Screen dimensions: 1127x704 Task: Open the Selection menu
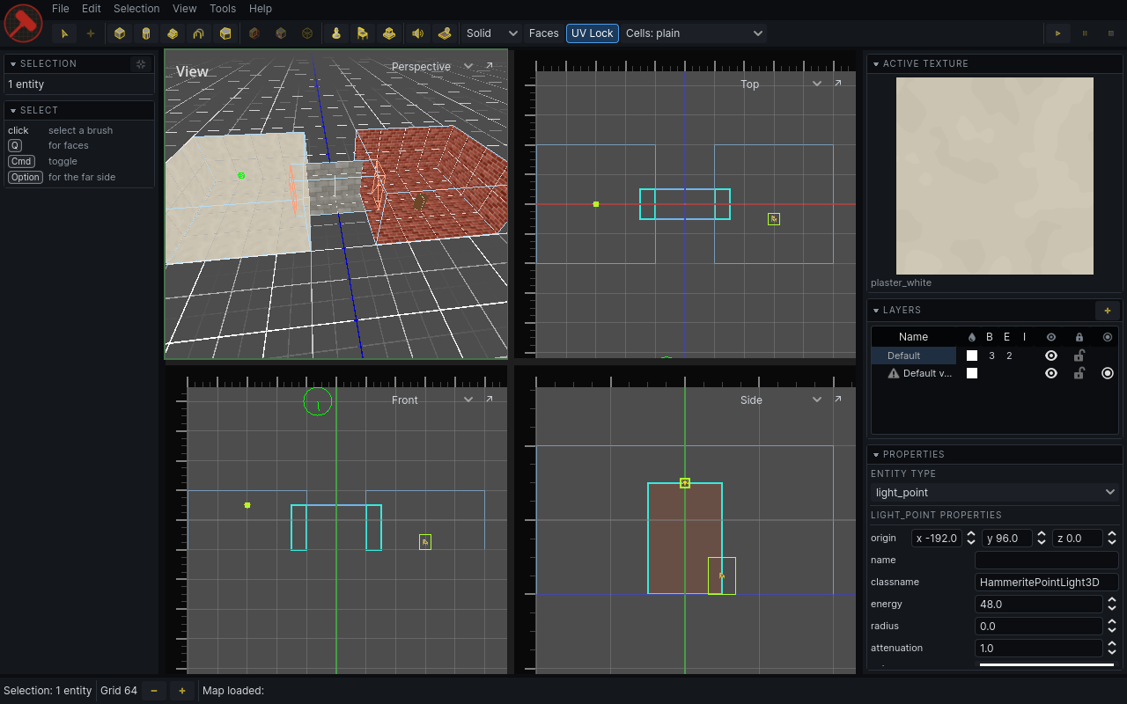click(x=136, y=9)
